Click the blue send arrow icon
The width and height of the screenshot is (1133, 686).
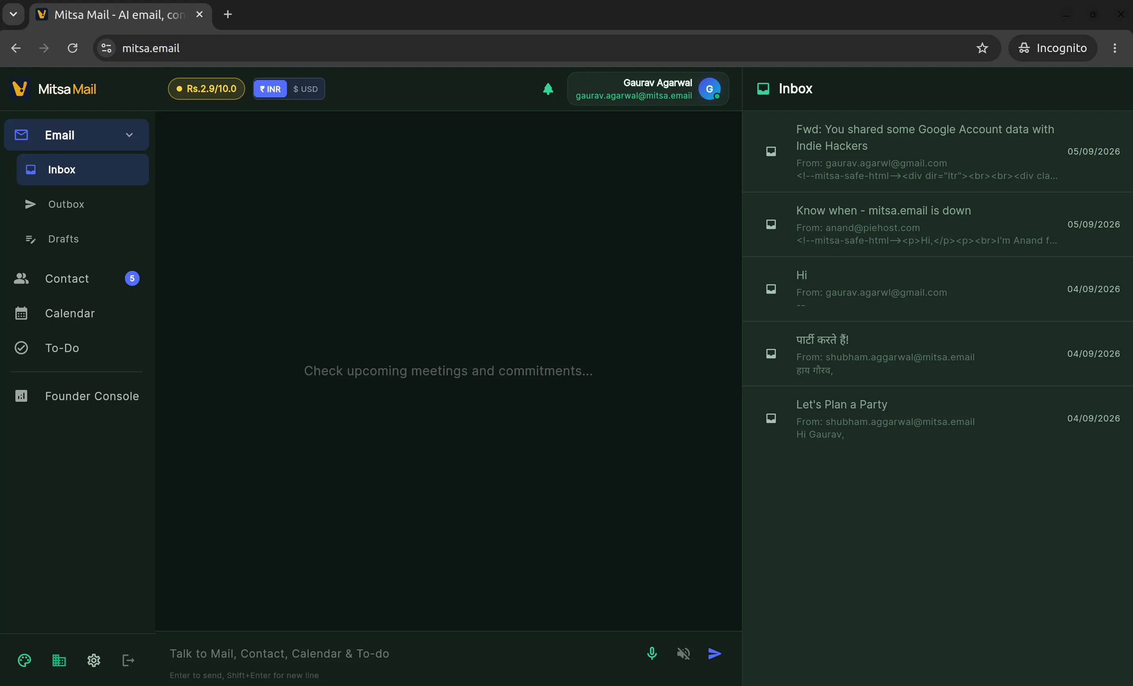715,653
